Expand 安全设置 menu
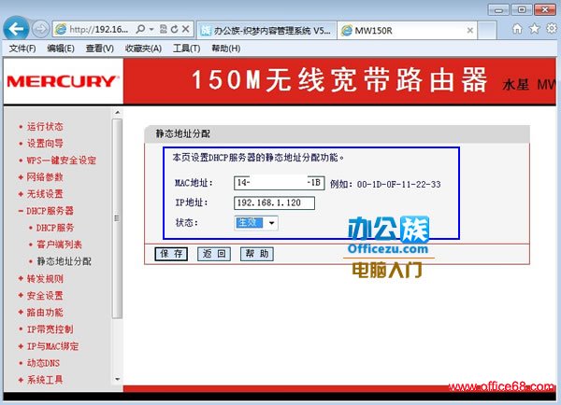The width and height of the screenshot is (561, 405). 45,296
